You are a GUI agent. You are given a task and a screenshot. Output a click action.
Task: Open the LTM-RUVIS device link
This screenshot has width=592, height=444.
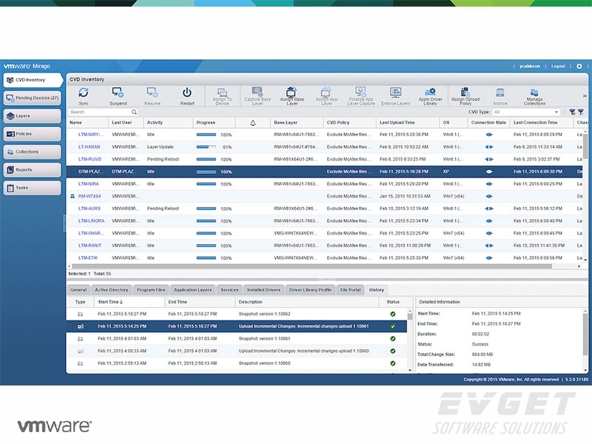90,159
